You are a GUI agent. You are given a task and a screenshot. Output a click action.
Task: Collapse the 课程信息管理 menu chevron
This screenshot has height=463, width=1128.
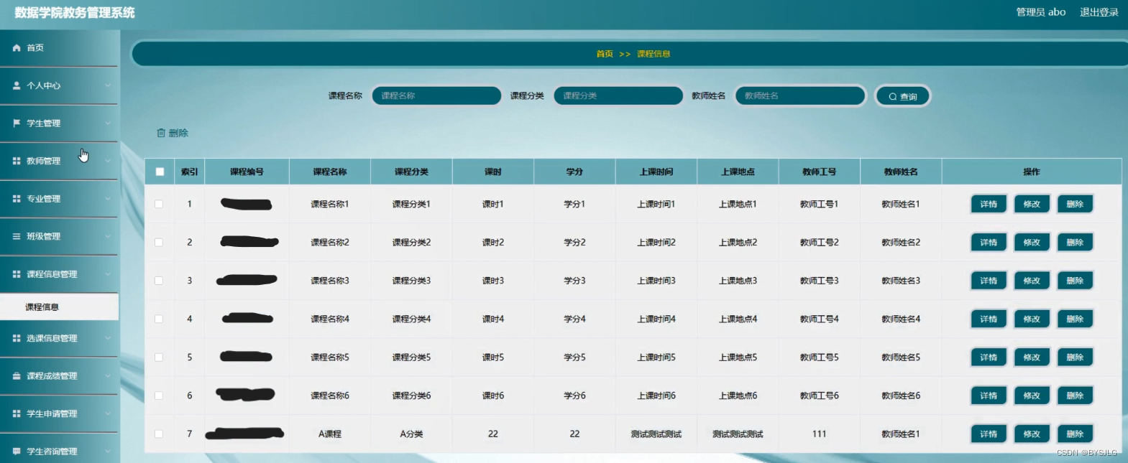tap(108, 274)
